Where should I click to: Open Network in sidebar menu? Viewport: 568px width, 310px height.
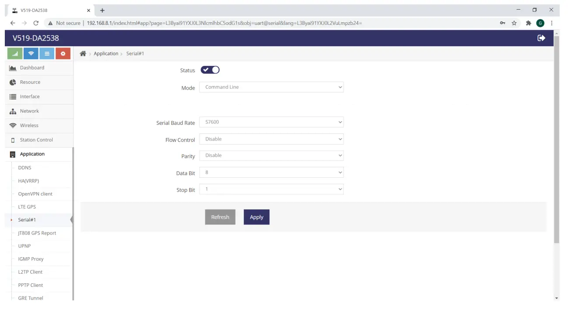coord(39,111)
